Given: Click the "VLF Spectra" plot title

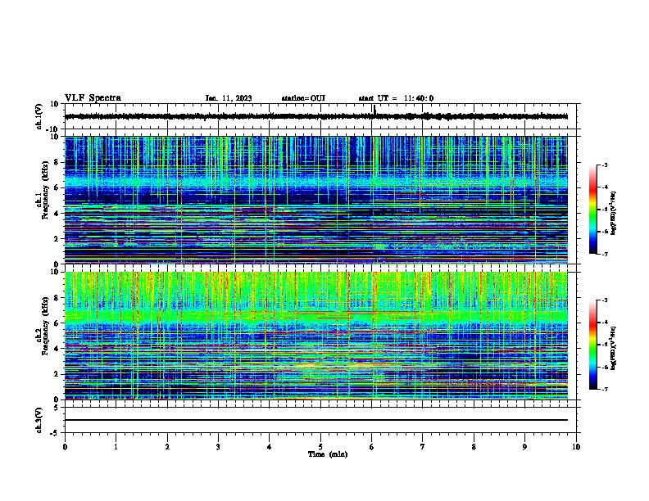Looking at the screenshot, I should click(x=93, y=97).
